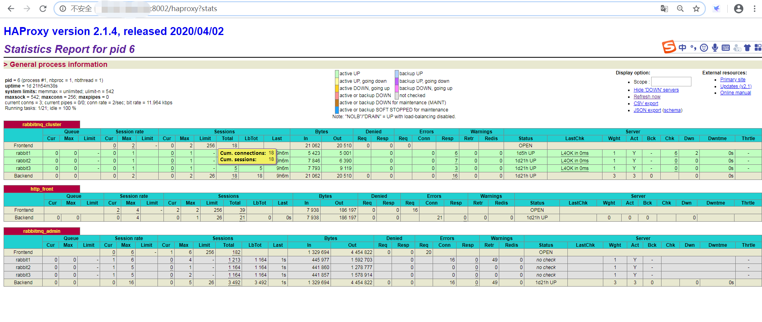Click the rabbitmq_cluster proxy title
Screen dimensions: 762x322
coord(42,125)
